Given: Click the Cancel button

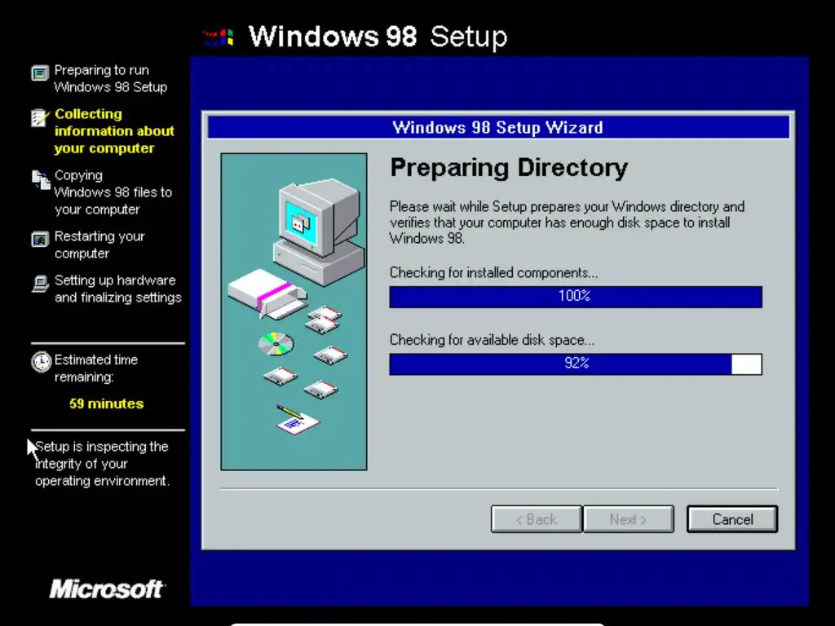Looking at the screenshot, I should [732, 519].
